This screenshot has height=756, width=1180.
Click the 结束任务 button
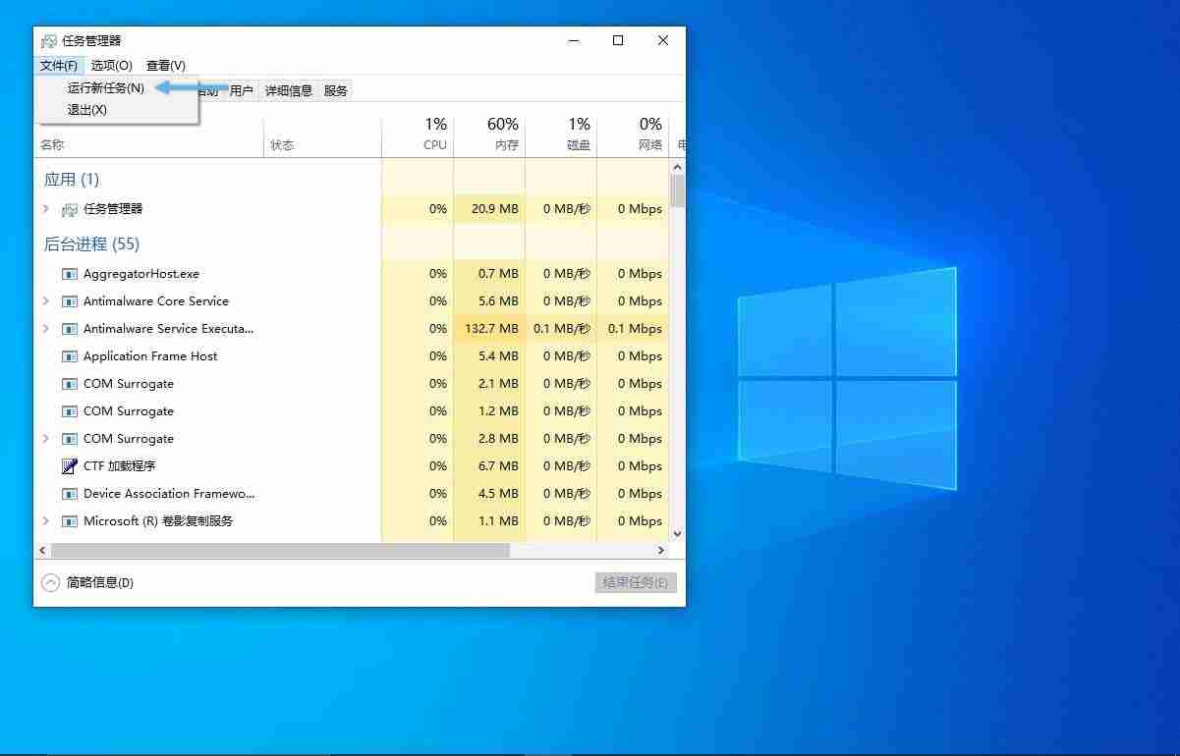635,582
